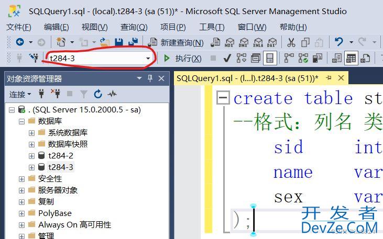Connect Object Explorer with plug icon
Screen dimensions: 383x239
41,94
